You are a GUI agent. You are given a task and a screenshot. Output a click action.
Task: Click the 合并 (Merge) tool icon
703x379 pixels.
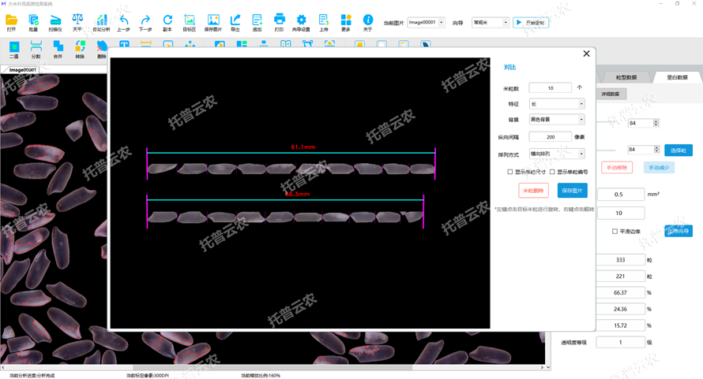coord(58,49)
